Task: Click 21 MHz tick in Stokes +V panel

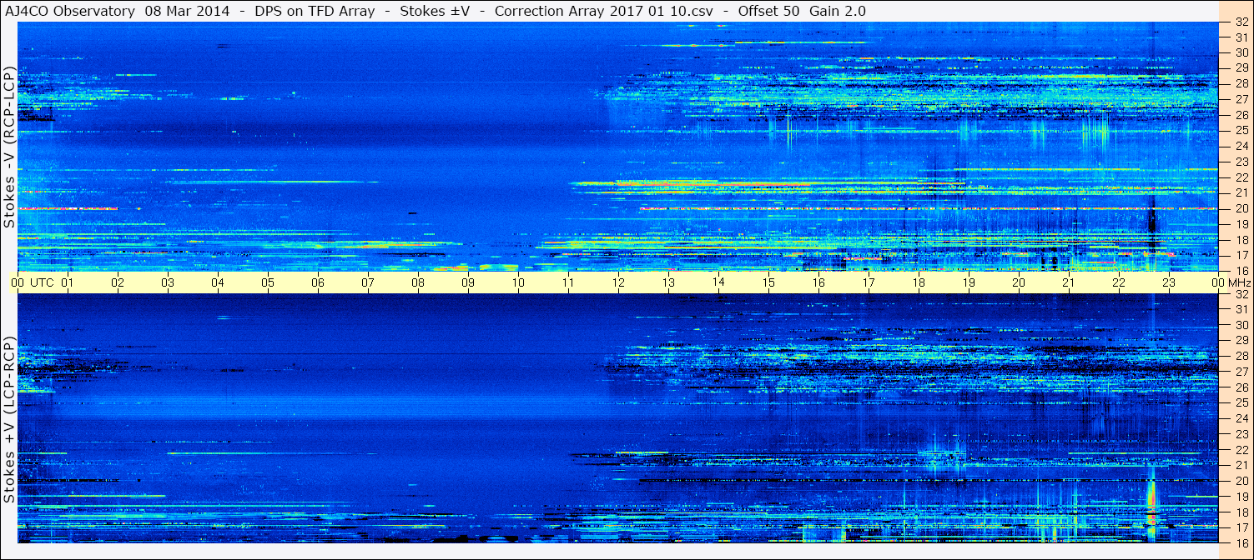Action: click(x=1241, y=465)
